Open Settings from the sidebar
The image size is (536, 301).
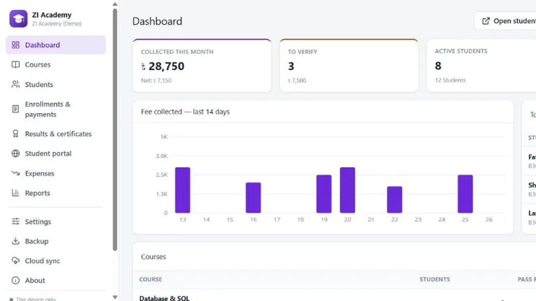point(56,221)
